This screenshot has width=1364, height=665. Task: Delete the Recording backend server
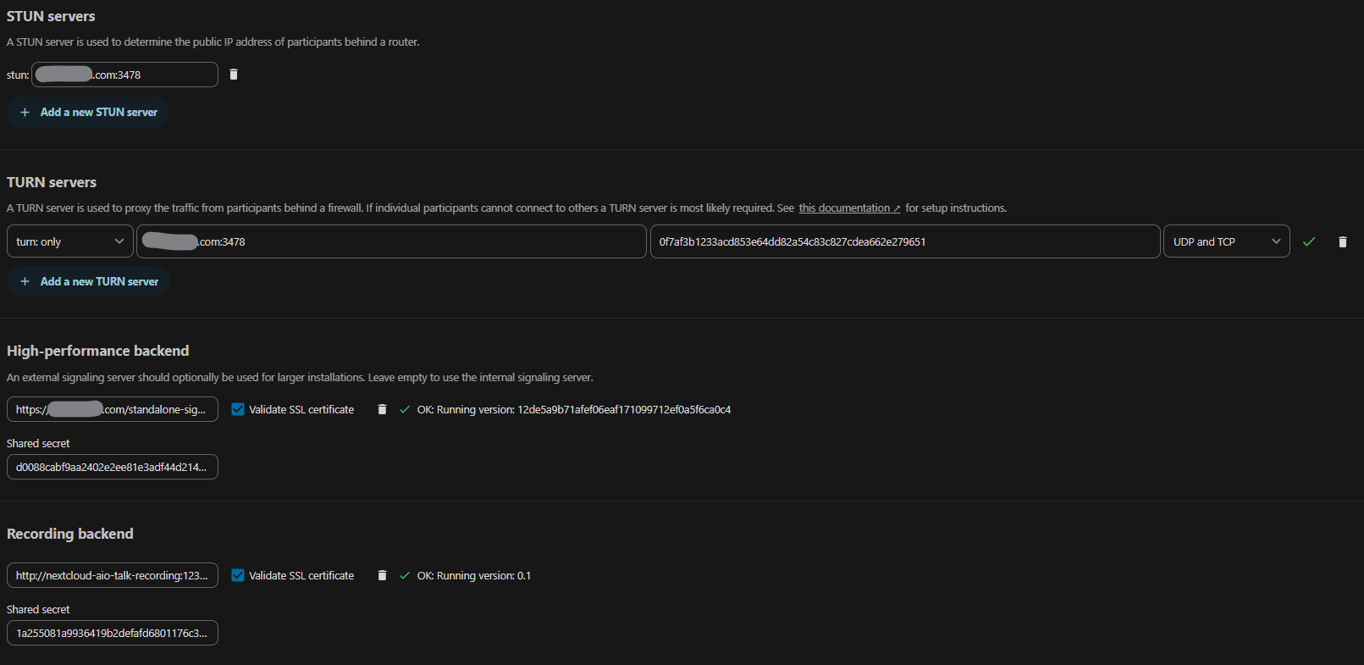click(x=382, y=576)
